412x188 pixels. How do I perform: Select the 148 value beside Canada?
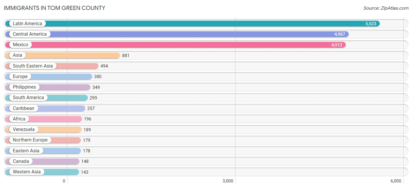(85, 161)
